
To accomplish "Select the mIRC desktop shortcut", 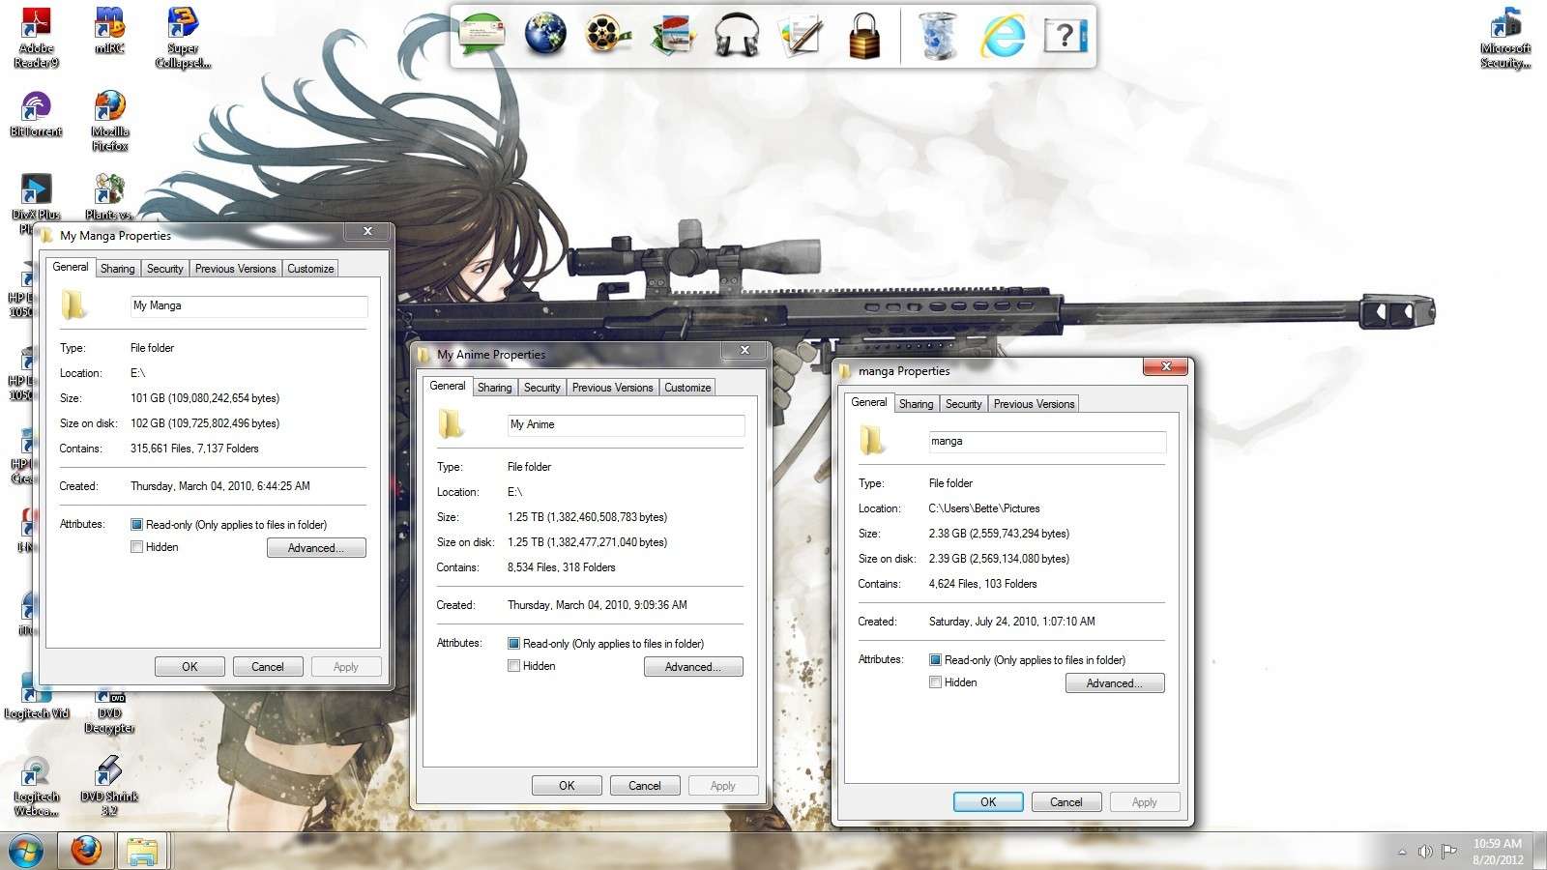I will [x=109, y=31].
